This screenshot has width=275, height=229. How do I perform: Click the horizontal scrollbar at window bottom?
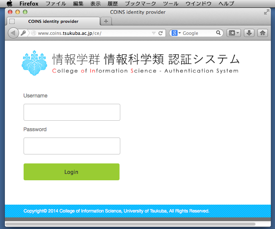coord(130,224)
